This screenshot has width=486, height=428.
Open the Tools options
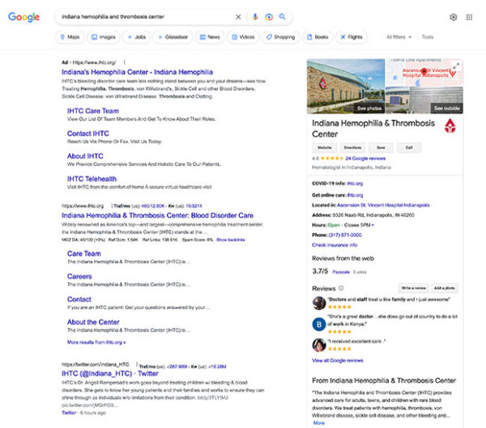428,37
